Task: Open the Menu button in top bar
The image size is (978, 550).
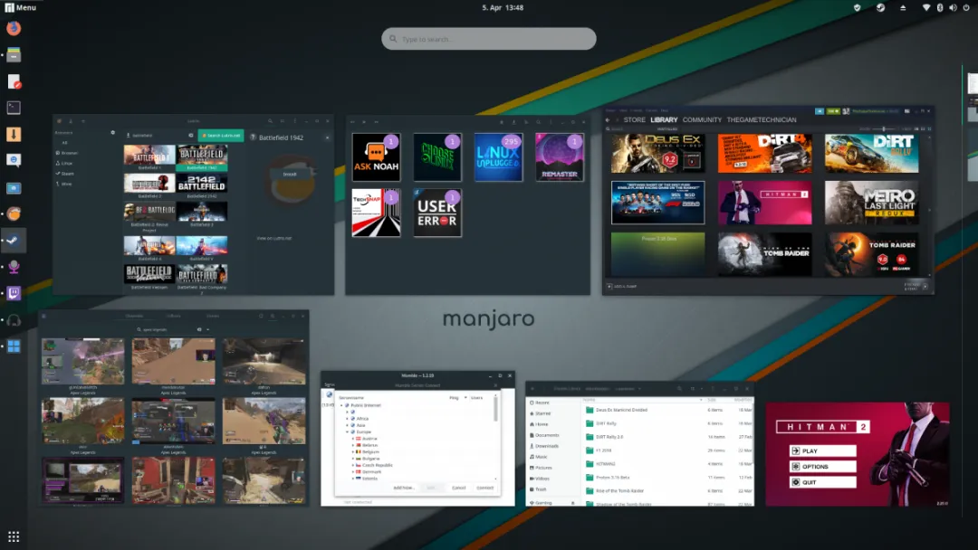Action: coord(21,7)
